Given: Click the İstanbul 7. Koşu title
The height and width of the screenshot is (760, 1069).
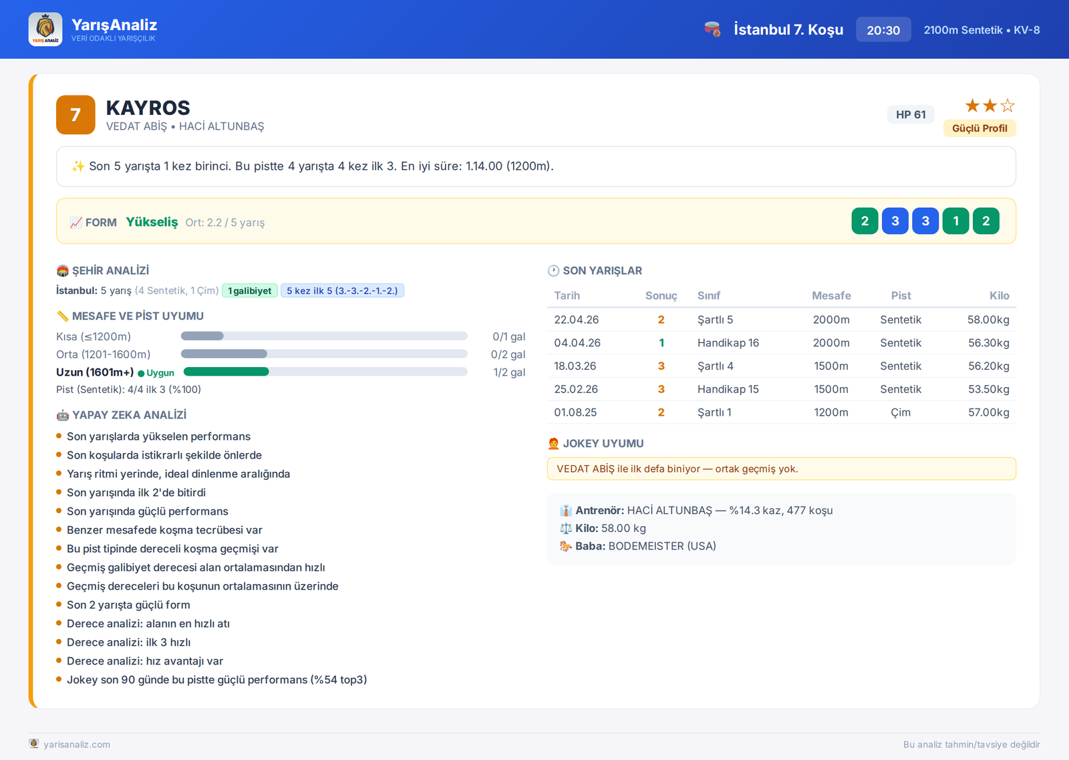Looking at the screenshot, I should coord(788,30).
